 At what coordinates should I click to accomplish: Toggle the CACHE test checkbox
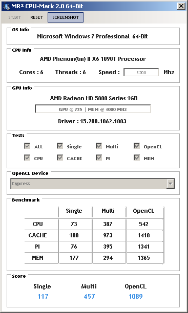tap(60, 158)
